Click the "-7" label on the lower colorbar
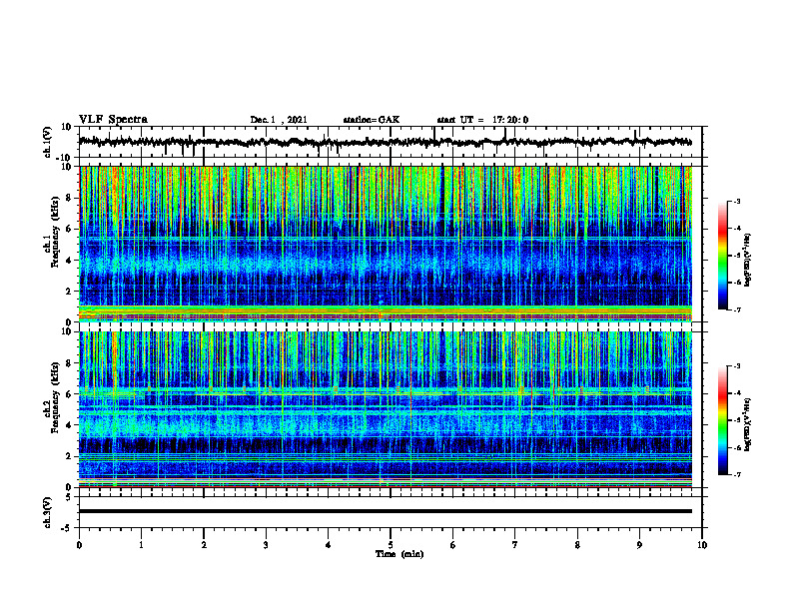The height and width of the screenshot is (611, 791). pos(736,475)
